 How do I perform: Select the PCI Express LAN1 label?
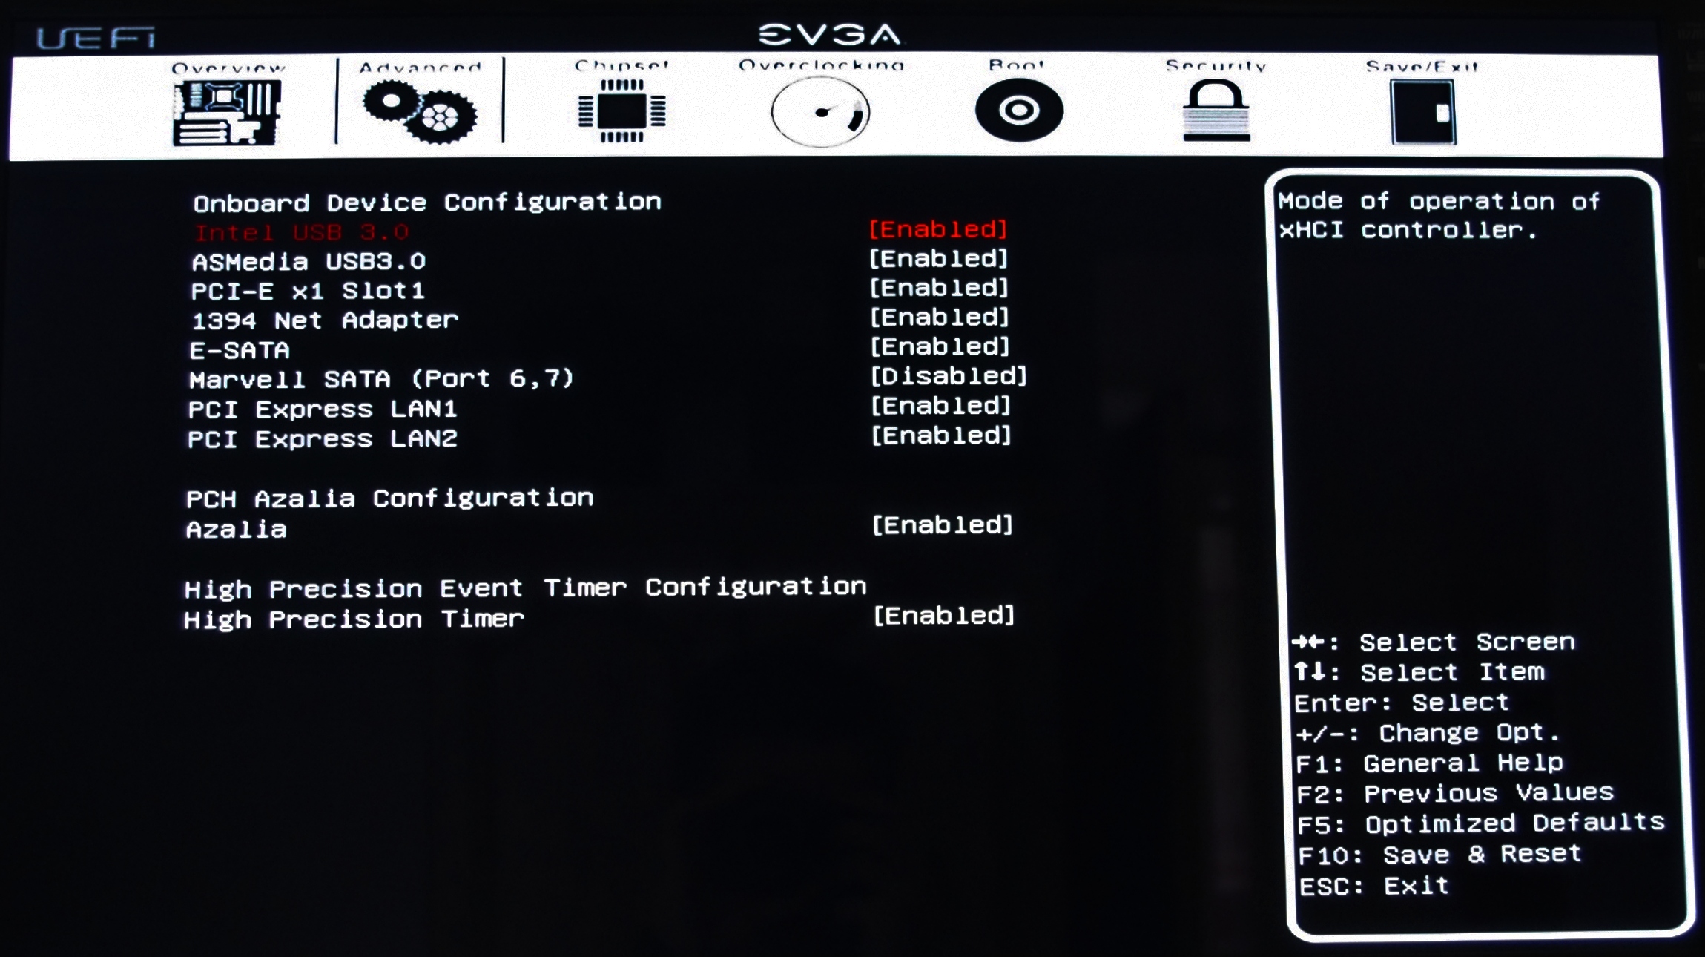click(x=323, y=410)
